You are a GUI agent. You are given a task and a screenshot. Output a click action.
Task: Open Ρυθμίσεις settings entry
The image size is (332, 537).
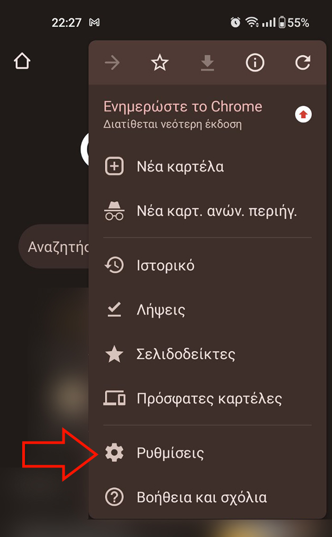208,453
